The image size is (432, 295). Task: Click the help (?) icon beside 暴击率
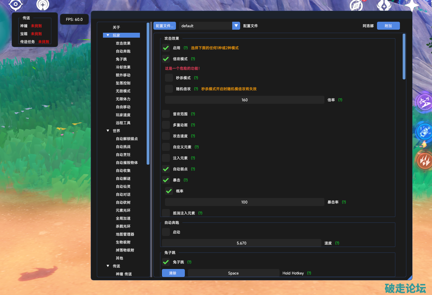coord(344,202)
